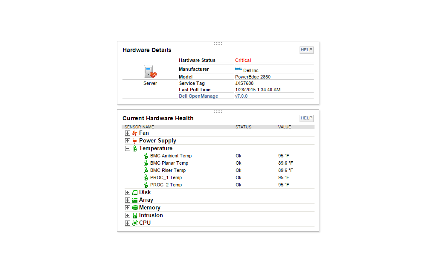Click the SENSOR NAME column header
This screenshot has height=273, width=437.
[x=140, y=127]
